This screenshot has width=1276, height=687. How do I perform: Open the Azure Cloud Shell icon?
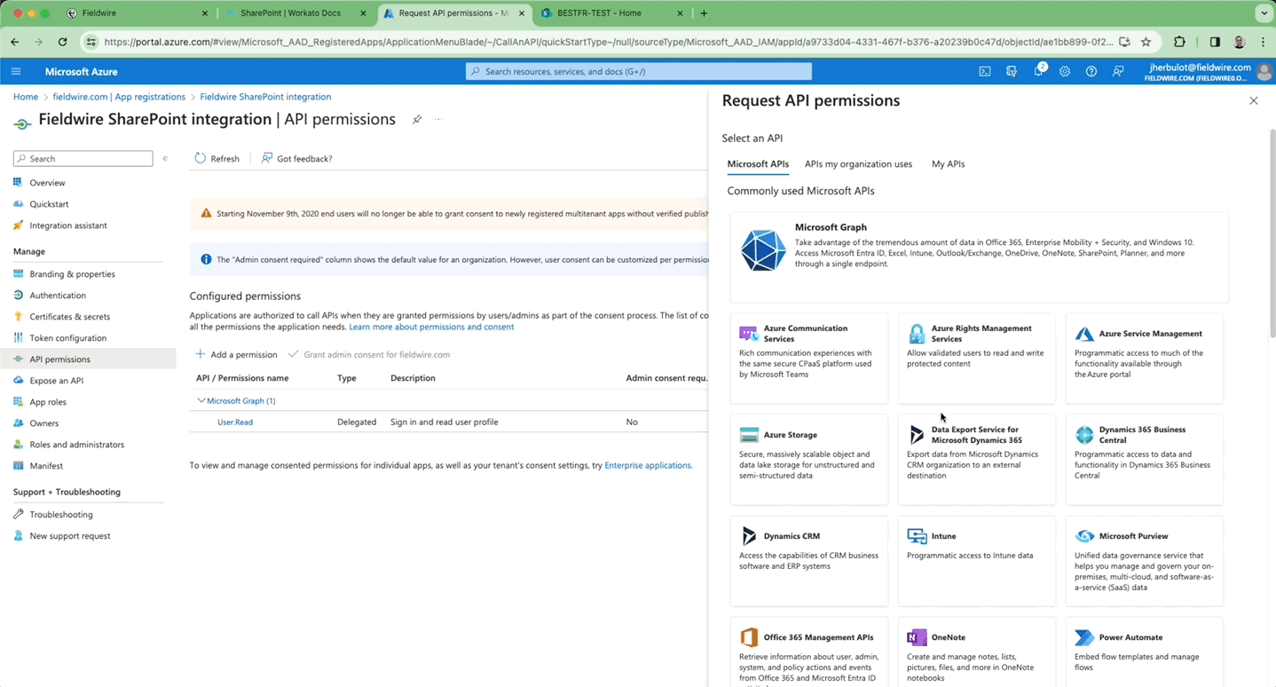click(985, 72)
